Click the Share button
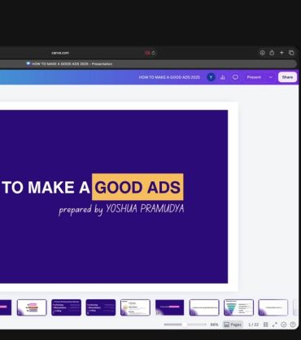301x340 pixels. click(287, 77)
